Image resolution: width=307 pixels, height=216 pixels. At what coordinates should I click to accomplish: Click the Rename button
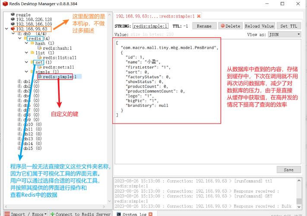pos(204,26)
